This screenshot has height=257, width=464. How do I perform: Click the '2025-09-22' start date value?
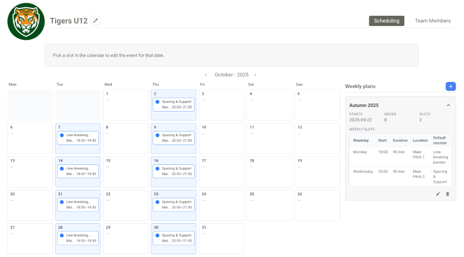[x=361, y=120]
